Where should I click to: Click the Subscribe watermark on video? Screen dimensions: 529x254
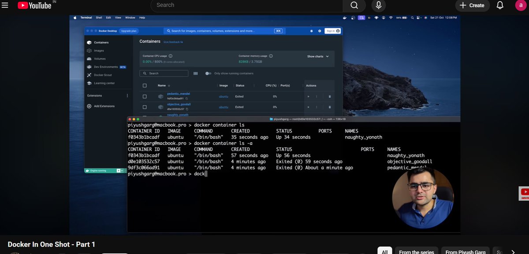point(524,194)
